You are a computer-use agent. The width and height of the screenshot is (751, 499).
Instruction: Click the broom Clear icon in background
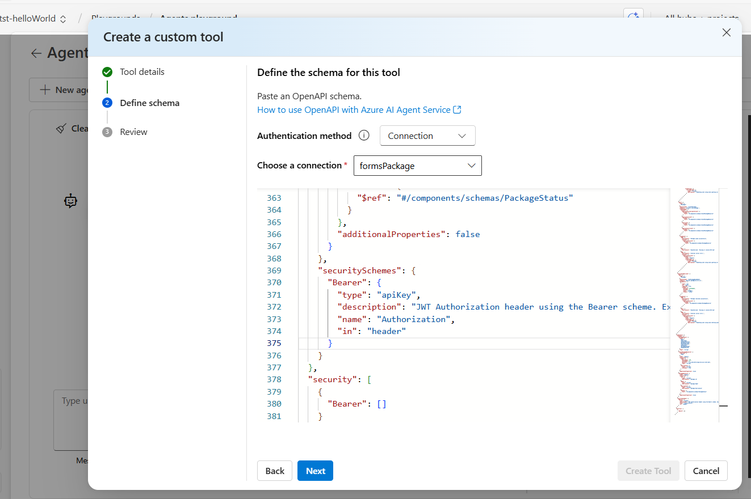pos(61,129)
